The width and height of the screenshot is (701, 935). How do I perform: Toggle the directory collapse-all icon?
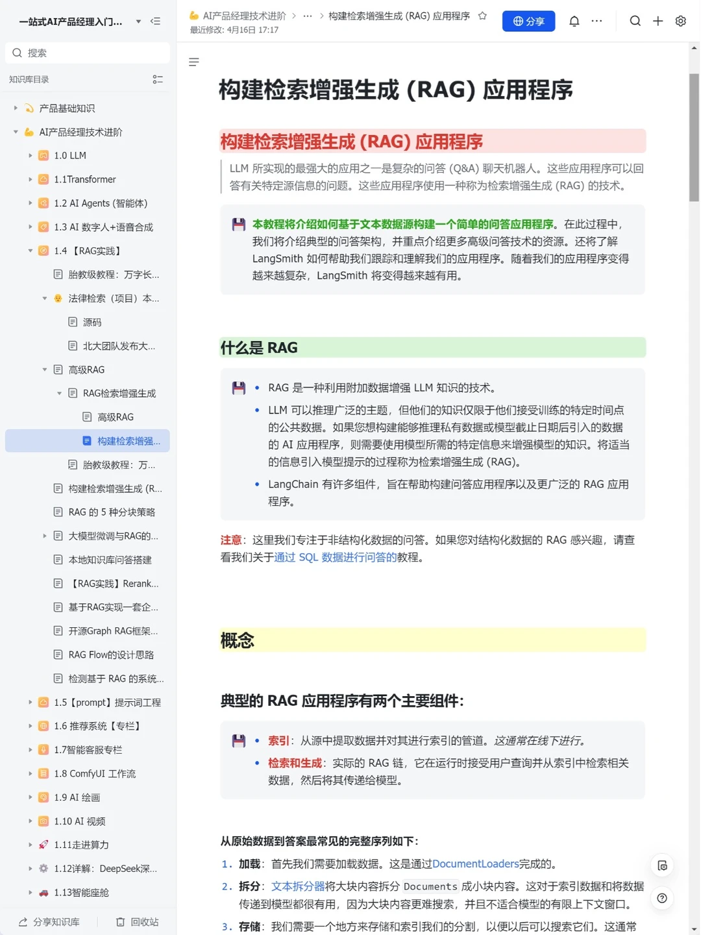[158, 79]
